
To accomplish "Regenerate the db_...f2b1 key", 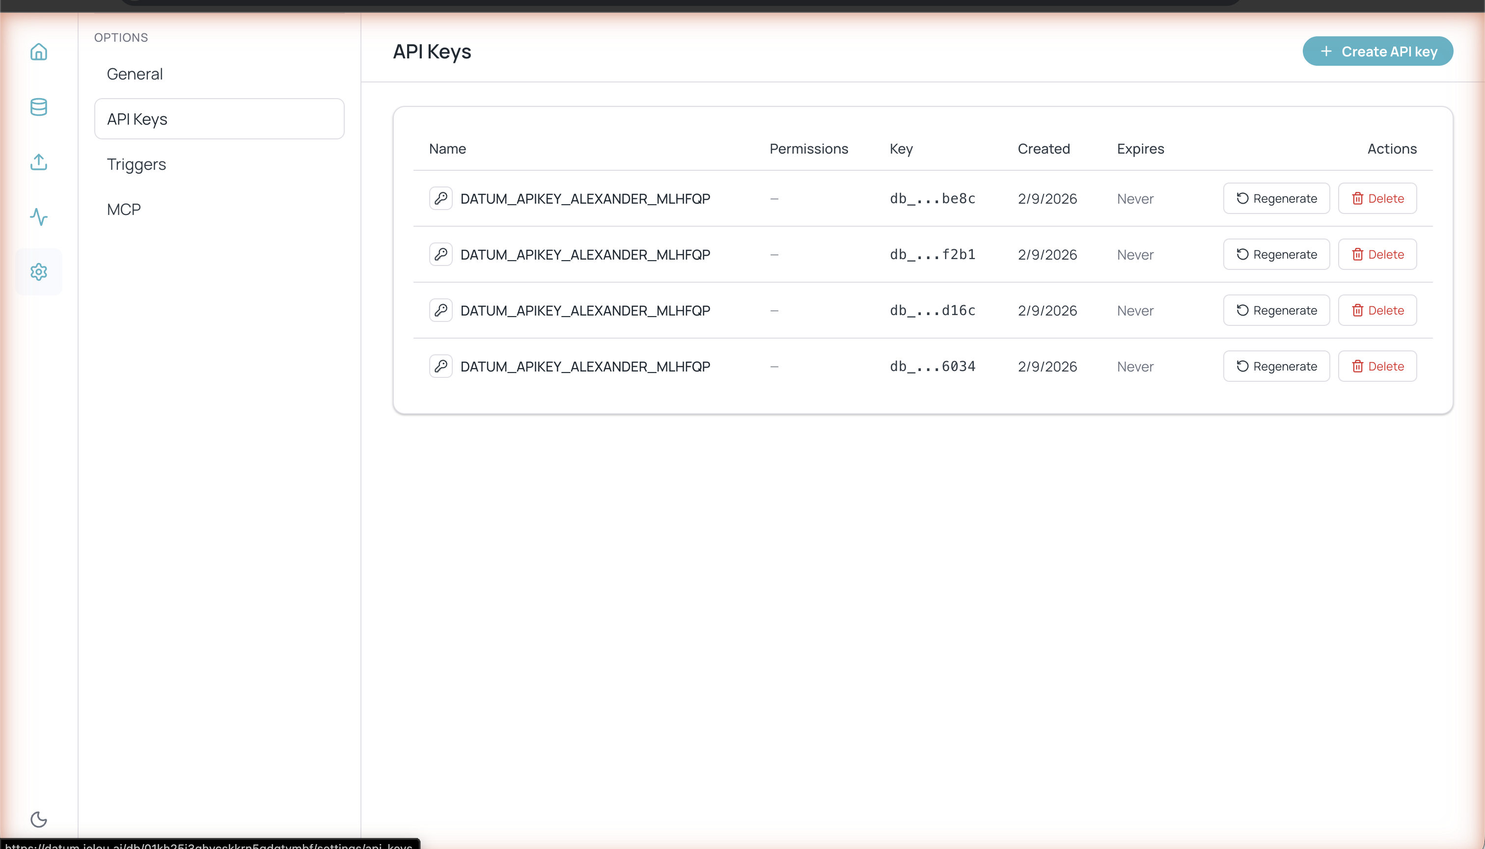I will point(1276,254).
